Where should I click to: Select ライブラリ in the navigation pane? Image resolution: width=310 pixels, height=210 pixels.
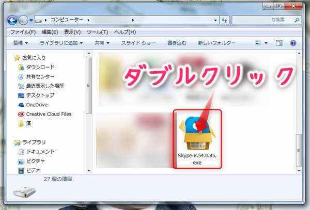click(34, 142)
